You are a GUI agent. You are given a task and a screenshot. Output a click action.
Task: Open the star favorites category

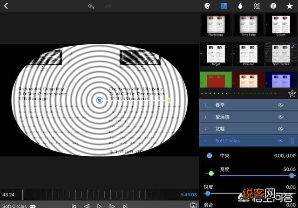tap(290, 6)
